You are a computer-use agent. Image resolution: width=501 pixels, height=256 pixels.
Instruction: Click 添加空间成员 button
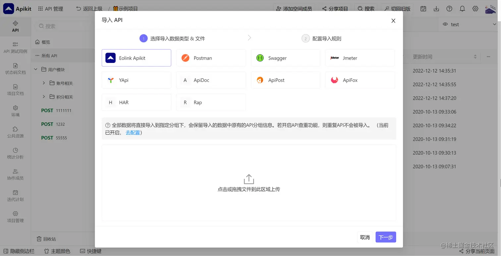tap(294, 9)
